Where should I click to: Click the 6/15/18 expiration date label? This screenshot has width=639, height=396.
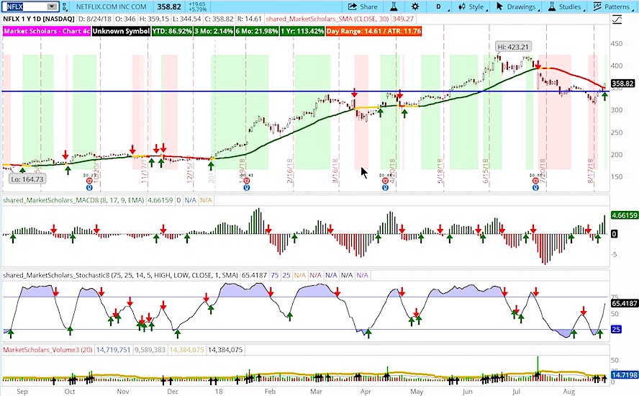coord(486,171)
